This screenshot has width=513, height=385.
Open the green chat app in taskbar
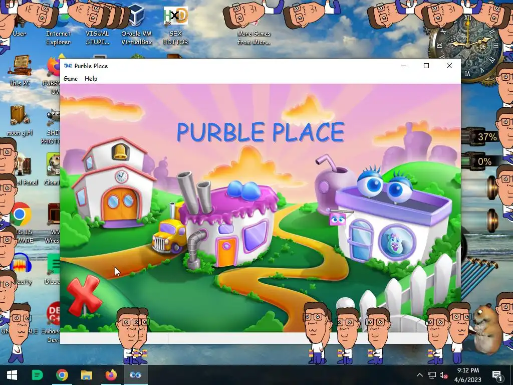click(x=37, y=375)
